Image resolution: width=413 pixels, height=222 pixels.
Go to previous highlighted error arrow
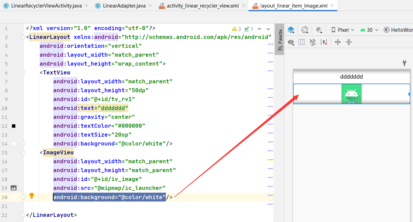coord(259,29)
